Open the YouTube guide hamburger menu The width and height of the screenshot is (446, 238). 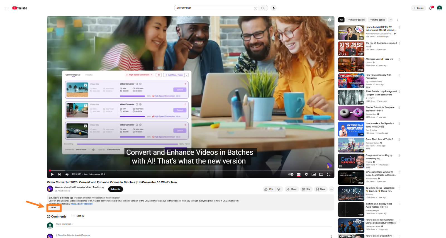coord(7,8)
